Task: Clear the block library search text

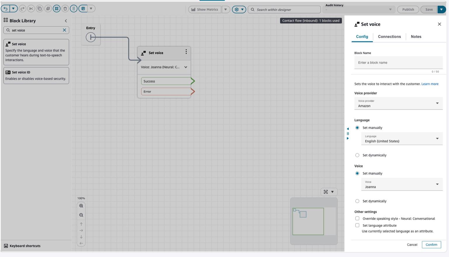Action: coord(64,30)
